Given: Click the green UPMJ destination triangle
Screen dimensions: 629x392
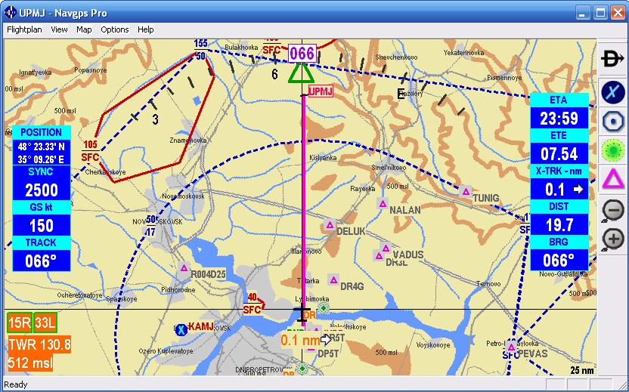Looking at the screenshot, I should [302, 73].
